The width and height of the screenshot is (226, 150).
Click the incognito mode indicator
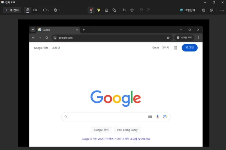(184, 38)
